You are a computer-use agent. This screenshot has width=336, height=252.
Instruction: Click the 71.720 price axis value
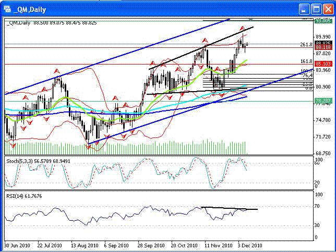point(323,137)
